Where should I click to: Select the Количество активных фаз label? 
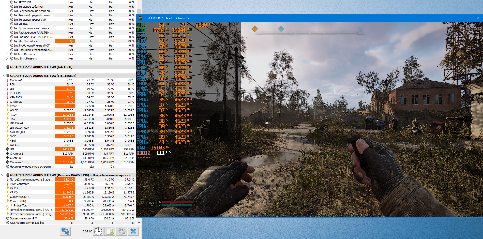pos(27,223)
